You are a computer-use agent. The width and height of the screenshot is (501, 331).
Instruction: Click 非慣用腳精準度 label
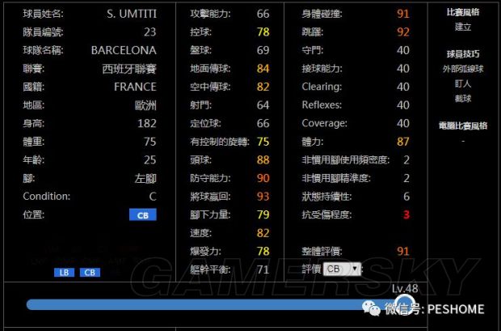(x=336, y=178)
